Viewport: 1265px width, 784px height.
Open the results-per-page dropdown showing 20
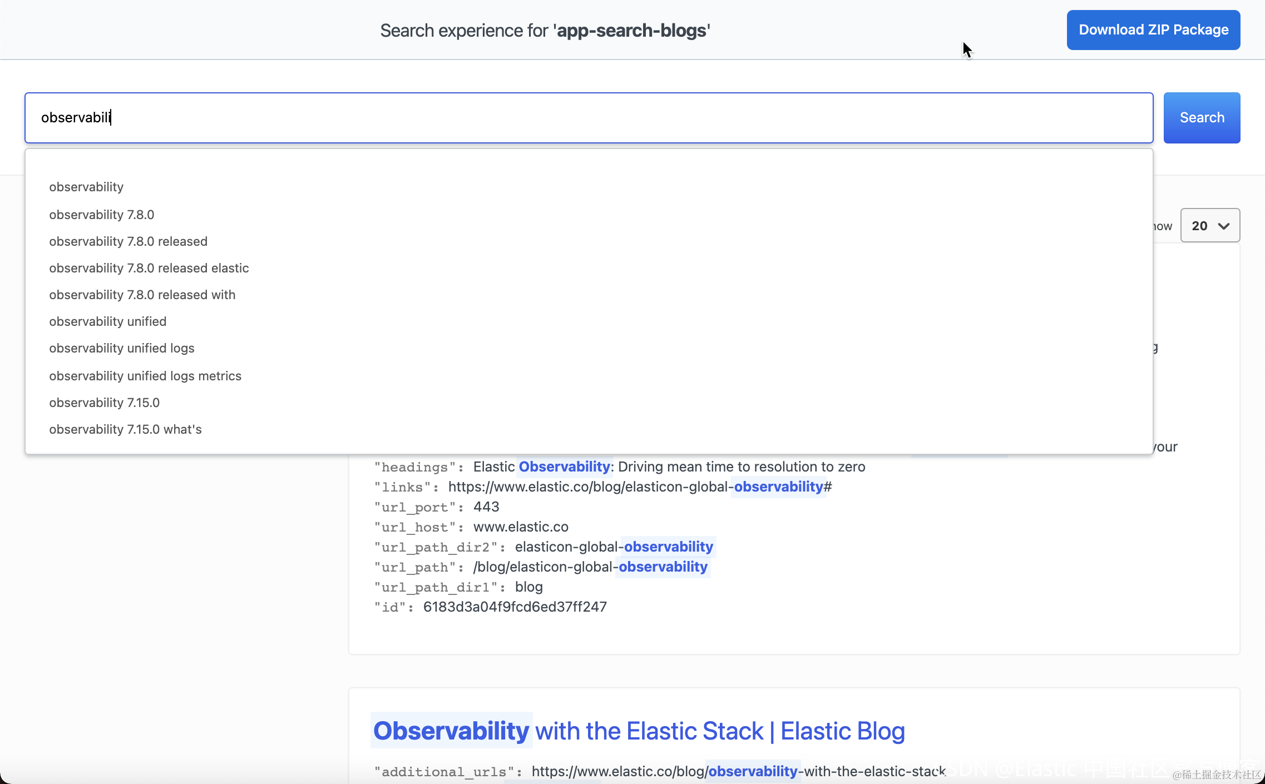point(1209,226)
